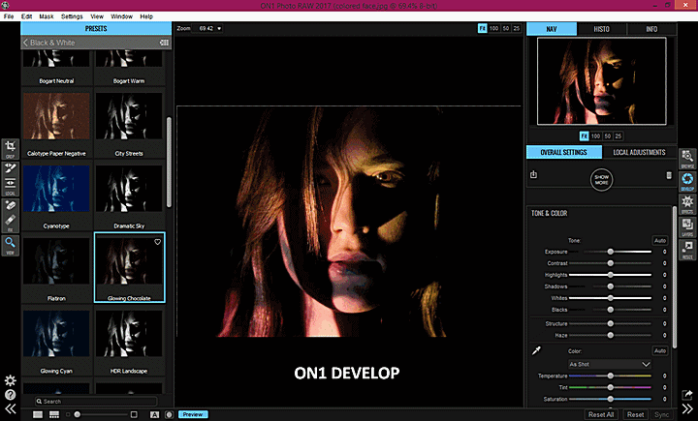Click the reset power icon in Overall Settings

[x=533, y=175]
